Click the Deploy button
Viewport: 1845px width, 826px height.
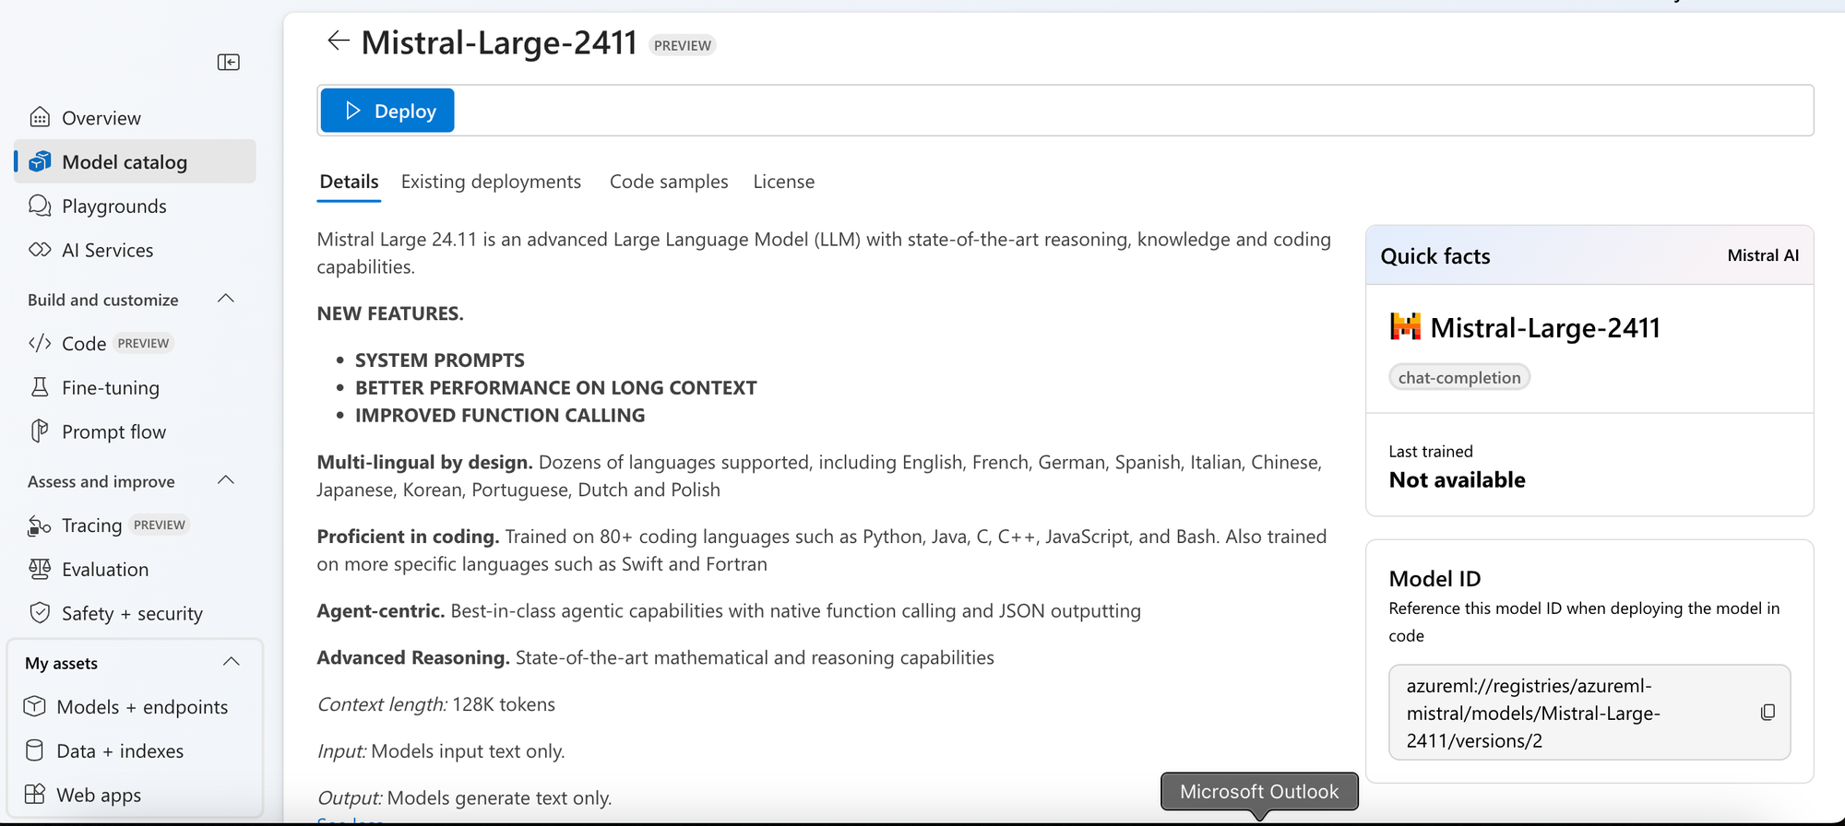(387, 111)
